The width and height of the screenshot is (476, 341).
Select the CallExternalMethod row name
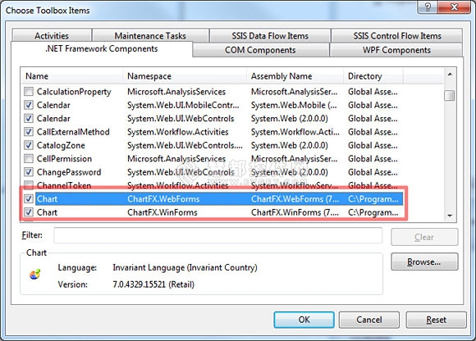click(73, 132)
